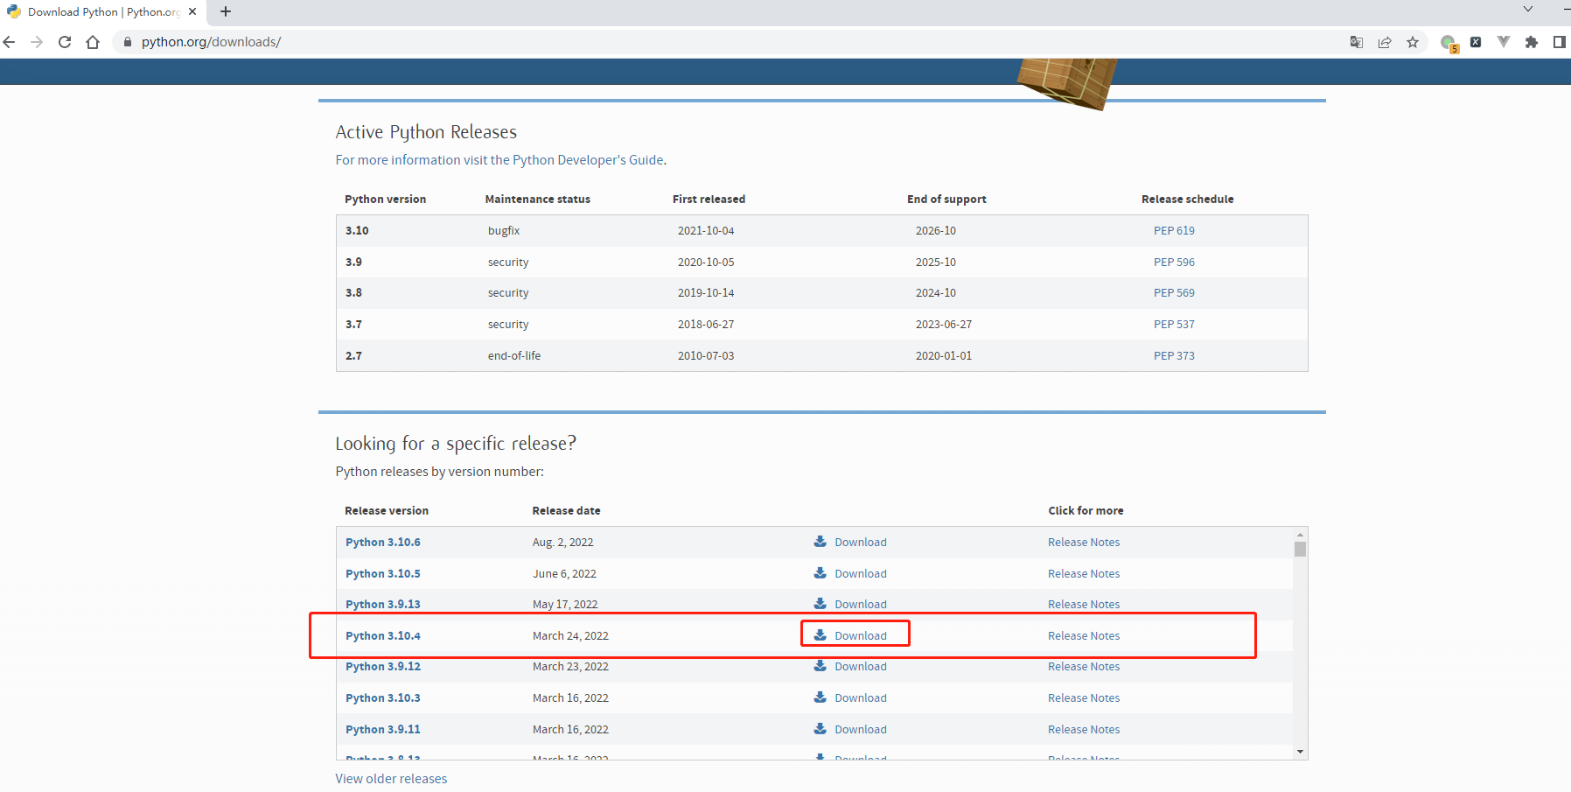Viewport: 1571px width, 792px height.
Task: Click the download icon for Python 3.10.3
Action: click(x=820, y=697)
